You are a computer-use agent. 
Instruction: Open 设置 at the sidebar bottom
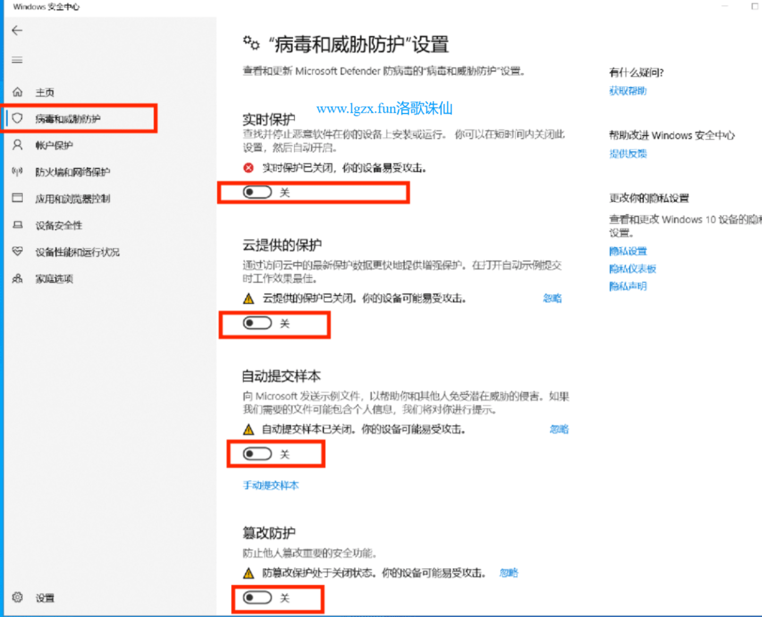[x=45, y=598]
